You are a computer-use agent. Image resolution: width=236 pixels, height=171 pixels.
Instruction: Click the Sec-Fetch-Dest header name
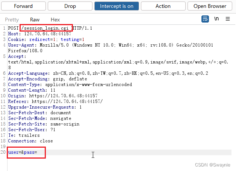[x=26, y=113]
